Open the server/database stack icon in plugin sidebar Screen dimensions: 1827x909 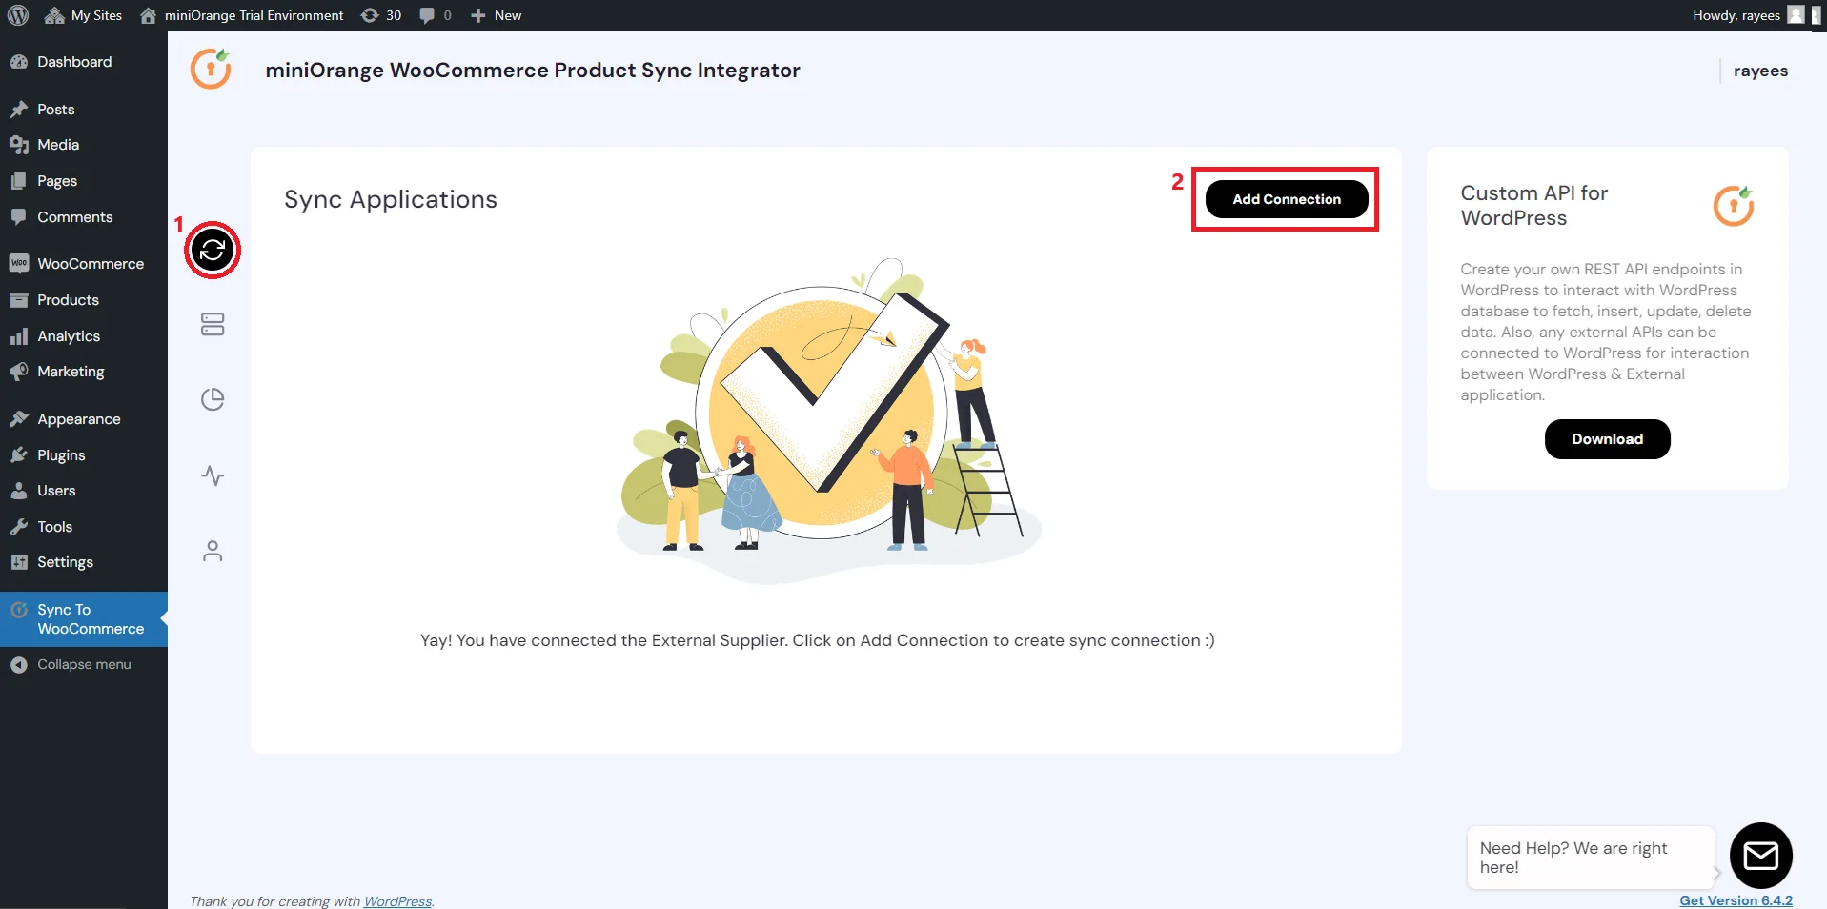pos(213,324)
